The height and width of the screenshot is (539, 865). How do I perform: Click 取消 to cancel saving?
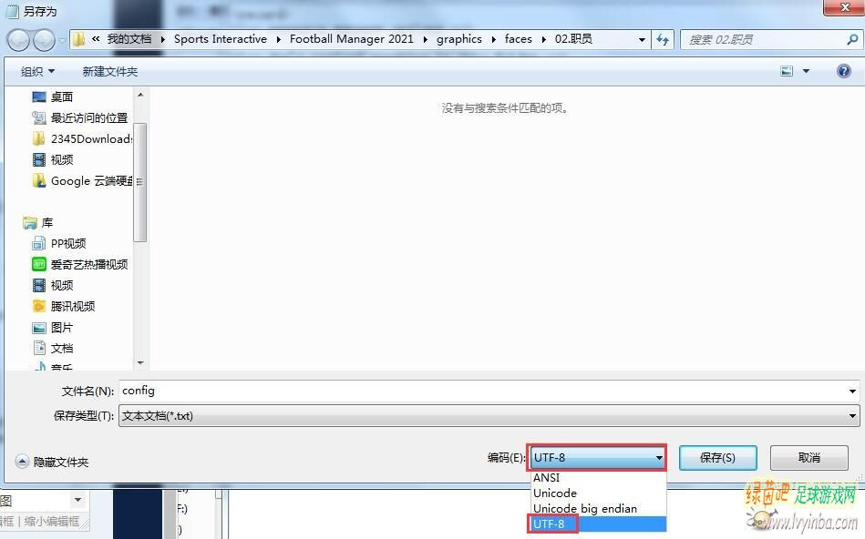(x=808, y=457)
